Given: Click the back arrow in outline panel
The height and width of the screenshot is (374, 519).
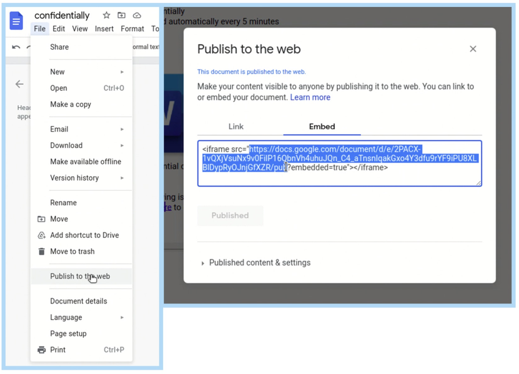Looking at the screenshot, I should point(19,84).
